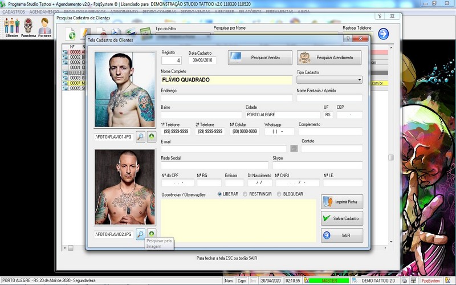Screen dimensions: 456x285
Task: Click the Registro field showing 4
Action: [x=172, y=60]
